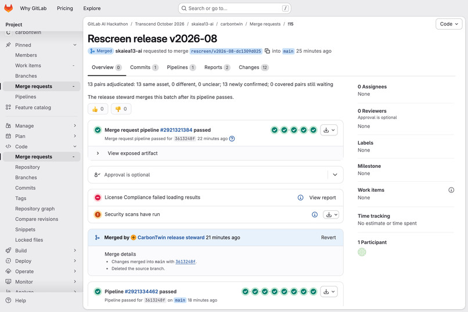Expand the Approval is optional section
The image size is (468, 312).
pyautogui.click(x=335, y=175)
